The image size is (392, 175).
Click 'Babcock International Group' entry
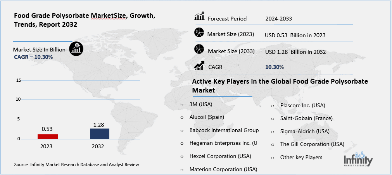[x=224, y=130]
